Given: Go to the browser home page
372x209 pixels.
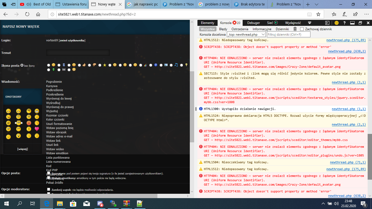Looking at the screenshot, I should (x=38, y=14).
